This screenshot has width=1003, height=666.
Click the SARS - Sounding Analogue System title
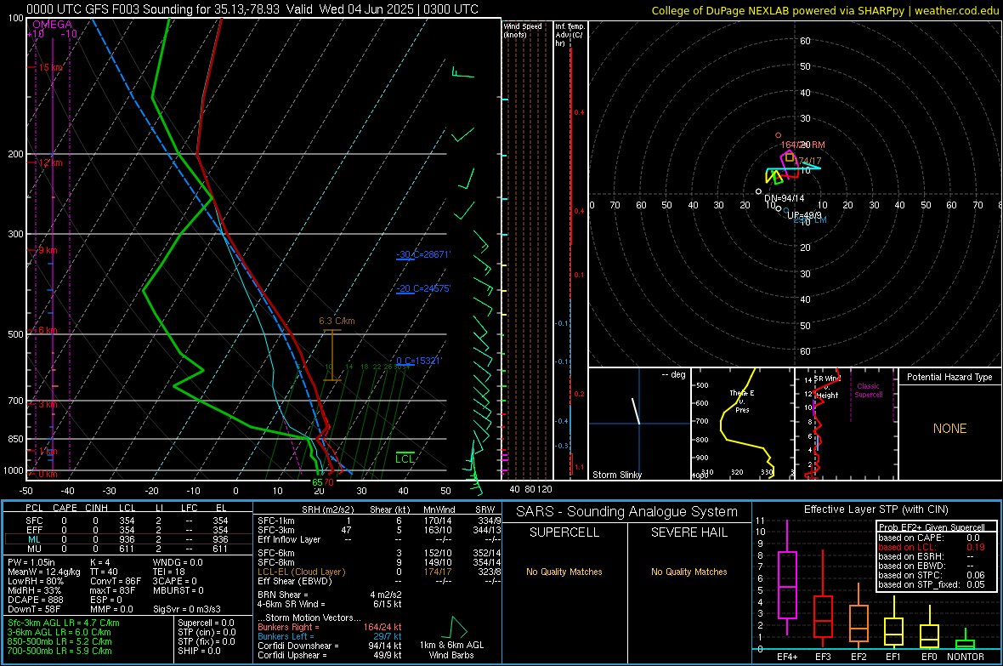627,512
